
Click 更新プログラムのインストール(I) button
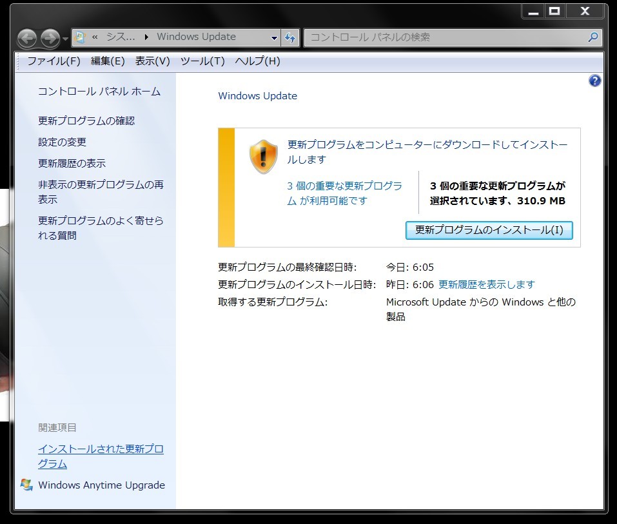coord(489,230)
